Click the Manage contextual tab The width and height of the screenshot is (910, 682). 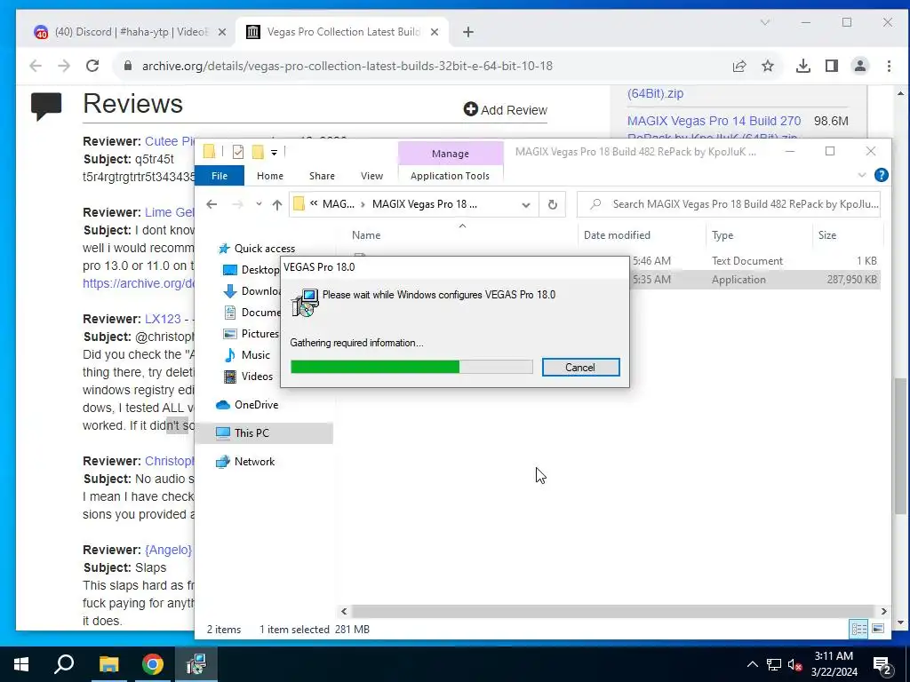[x=451, y=154]
